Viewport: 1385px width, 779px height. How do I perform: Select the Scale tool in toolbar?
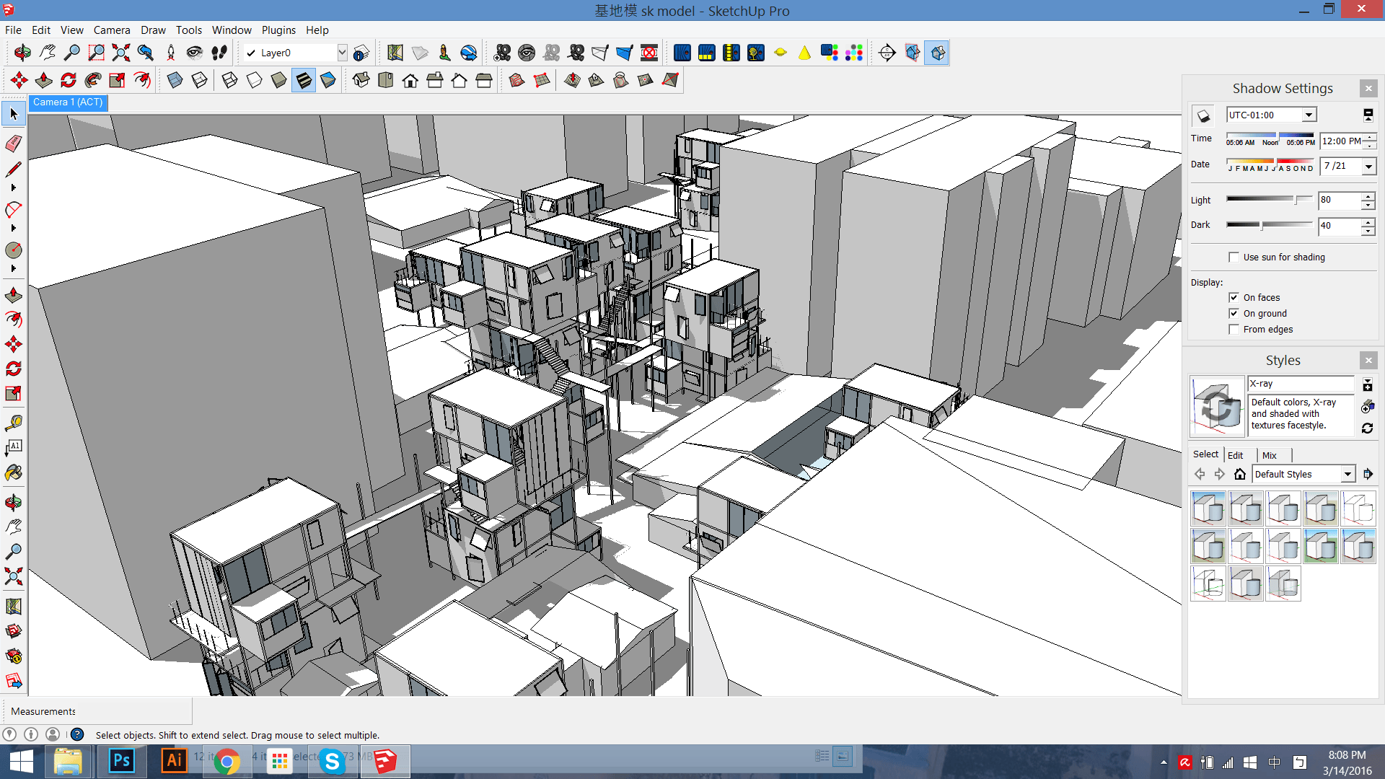tap(118, 80)
